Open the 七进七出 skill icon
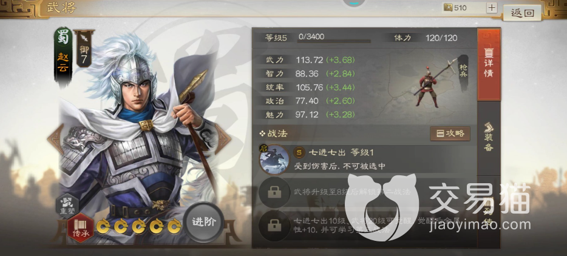 pyautogui.click(x=274, y=160)
